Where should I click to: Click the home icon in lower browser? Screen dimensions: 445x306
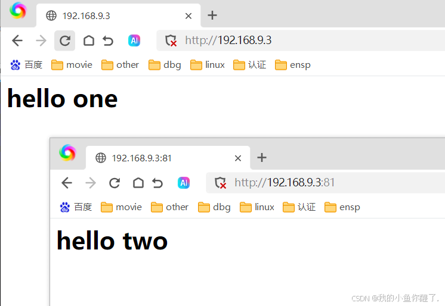(x=138, y=183)
